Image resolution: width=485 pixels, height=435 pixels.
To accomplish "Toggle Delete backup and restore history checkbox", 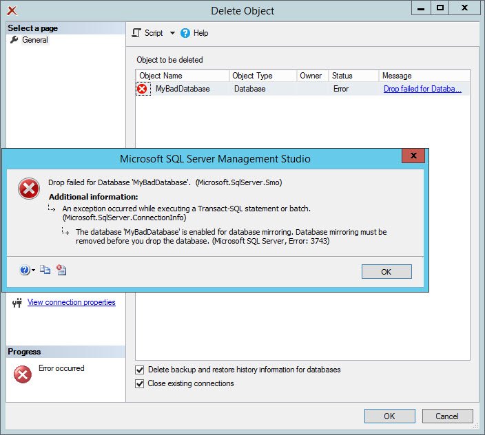I will [x=139, y=370].
